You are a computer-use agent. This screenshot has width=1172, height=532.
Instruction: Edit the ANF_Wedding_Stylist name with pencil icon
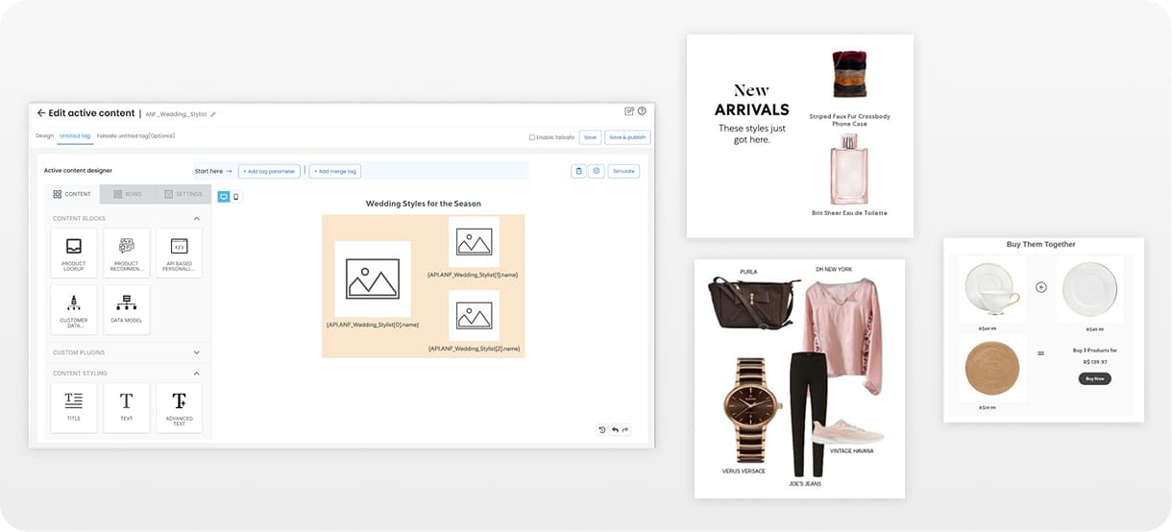point(213,114)
